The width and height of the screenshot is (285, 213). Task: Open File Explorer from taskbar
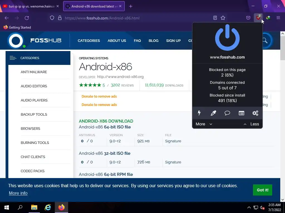point(34,207)
